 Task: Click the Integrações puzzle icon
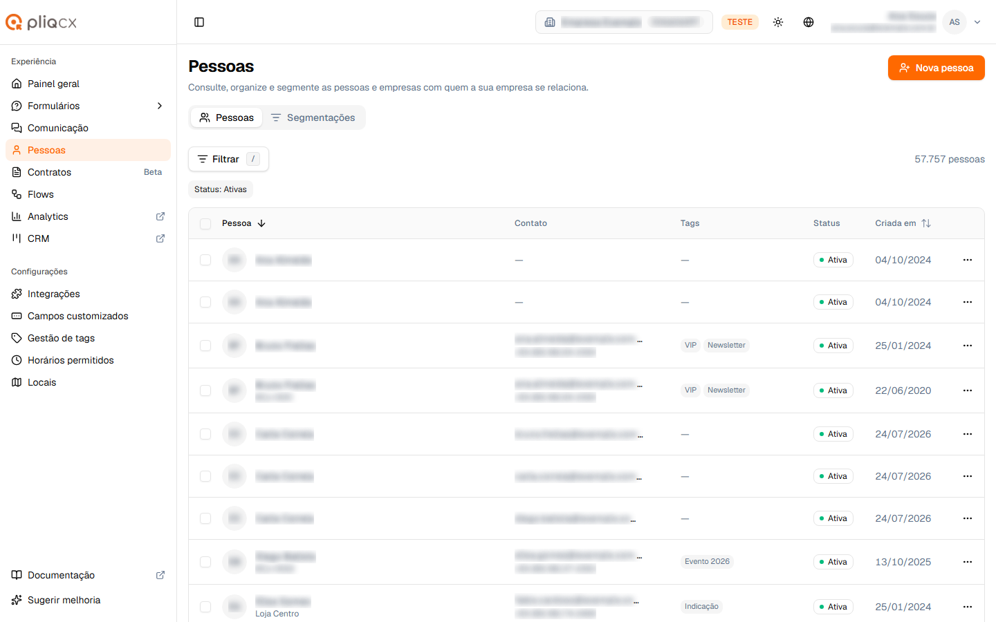click(x=17, y=294)
